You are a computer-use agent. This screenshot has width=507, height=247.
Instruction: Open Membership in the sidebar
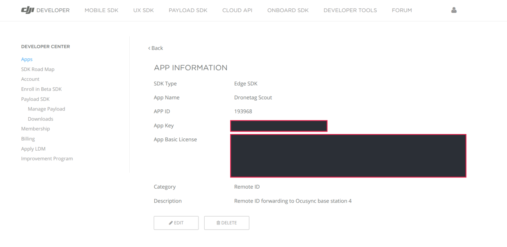35,129
